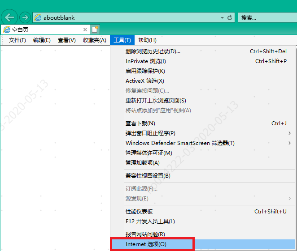Viewport: 297px width, 251px height.
Task: Open the 文件(F) menu
Action: click(17, 40)
